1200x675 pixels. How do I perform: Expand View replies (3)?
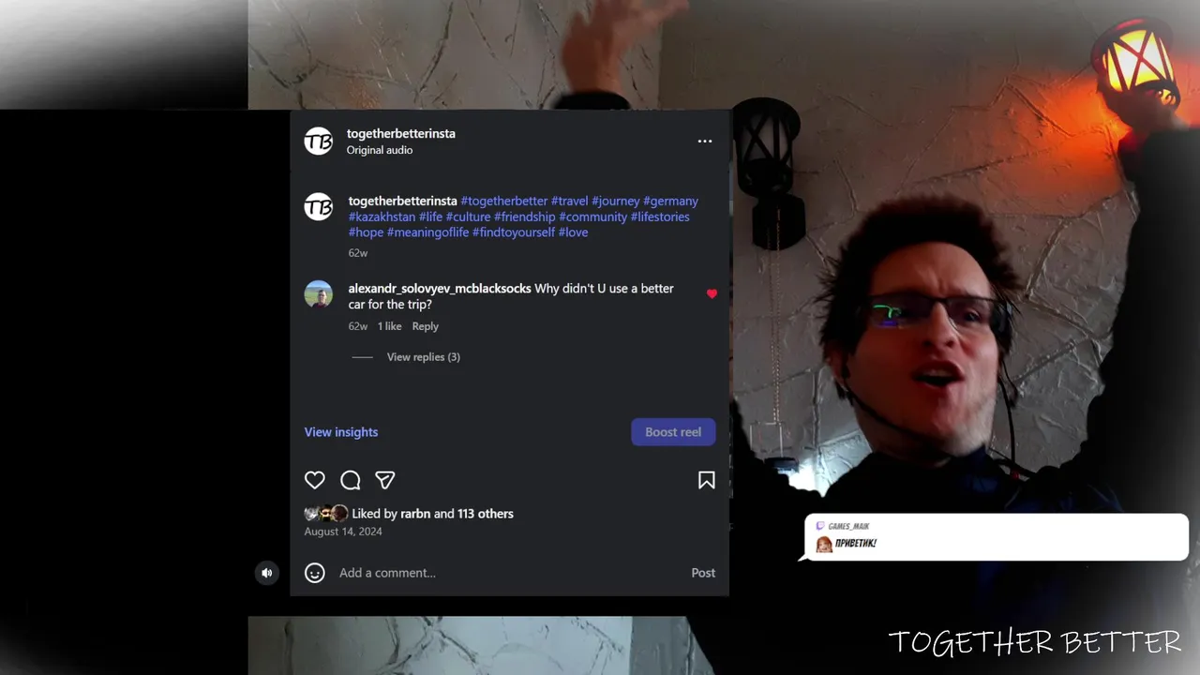(424, 357)
